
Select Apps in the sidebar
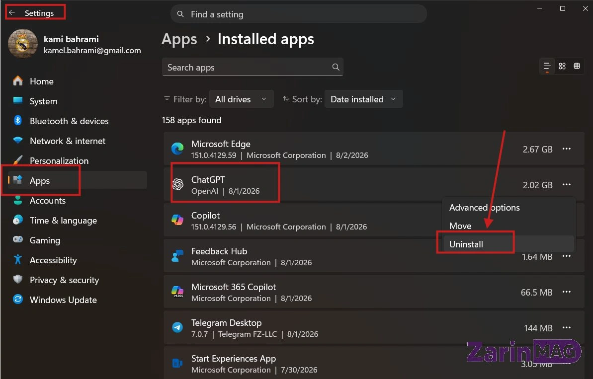click(78, 180)
